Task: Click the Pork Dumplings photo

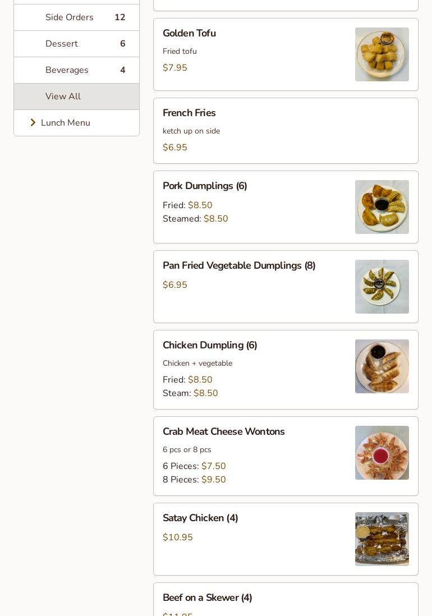Action: (382, 207)
